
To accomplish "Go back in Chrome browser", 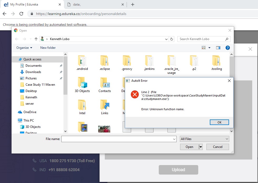I will 5,14.
